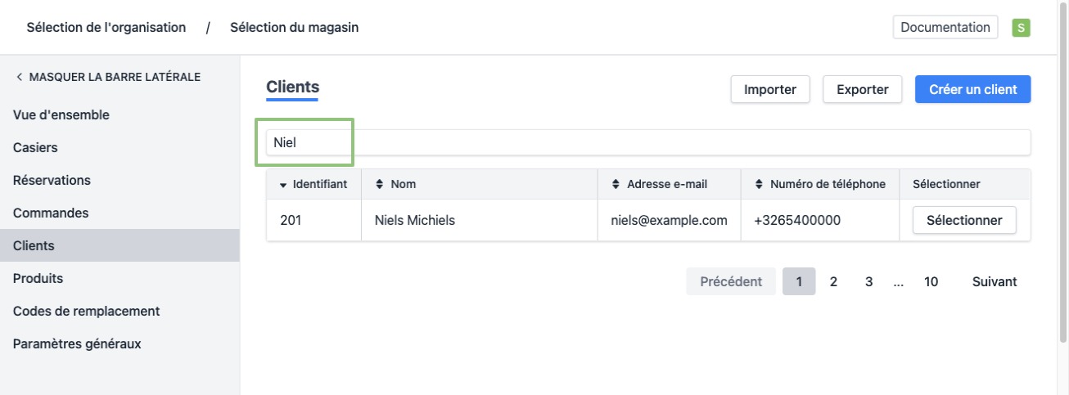Open Produits in the sidebar
This screenshot has height=395, width=1069.
pos(38,278)
